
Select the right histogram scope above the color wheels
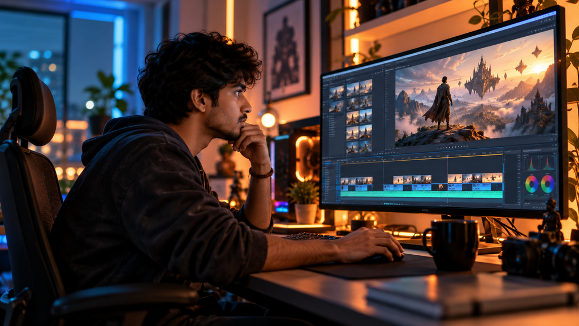547,163
